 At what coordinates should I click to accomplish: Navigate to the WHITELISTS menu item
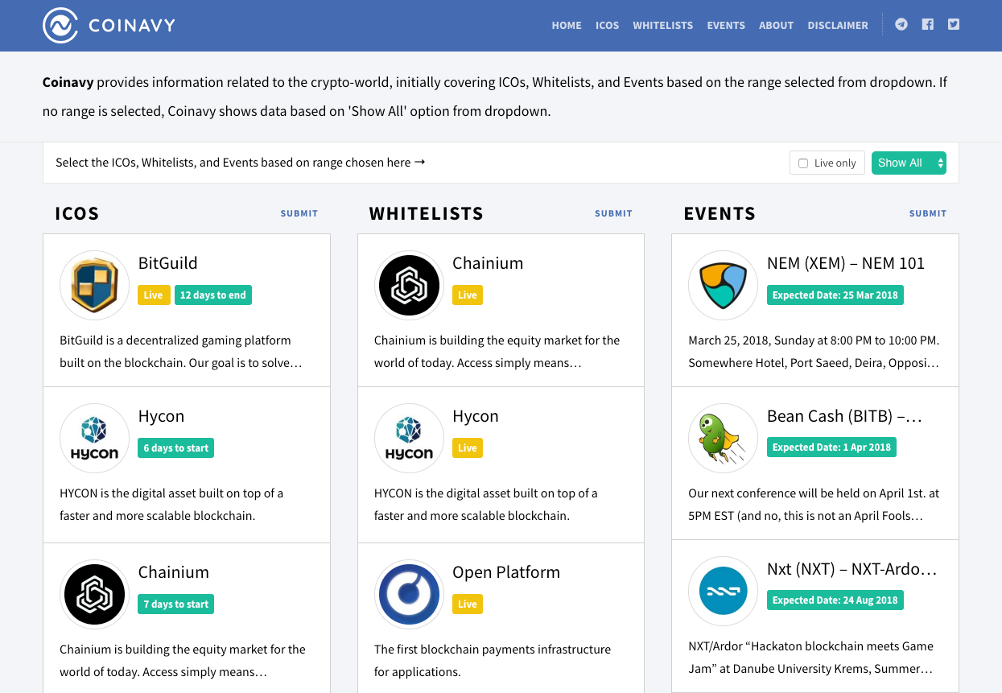[x=662, y=25]
